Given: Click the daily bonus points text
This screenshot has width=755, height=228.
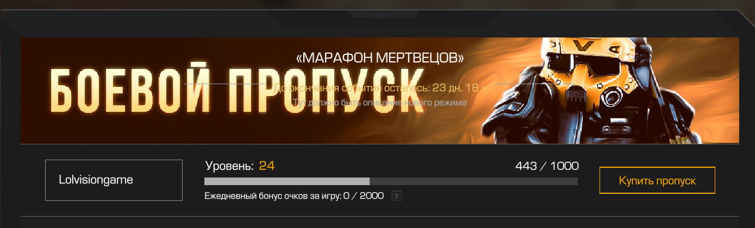Looking at the screenshot, I should pos(294,196).
